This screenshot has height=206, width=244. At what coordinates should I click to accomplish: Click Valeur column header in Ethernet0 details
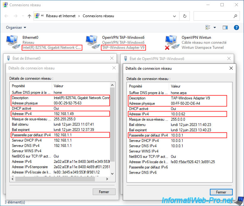[x=81, y=86]
